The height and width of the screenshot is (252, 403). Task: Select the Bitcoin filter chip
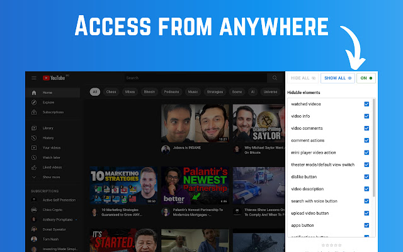click(149, 92)
